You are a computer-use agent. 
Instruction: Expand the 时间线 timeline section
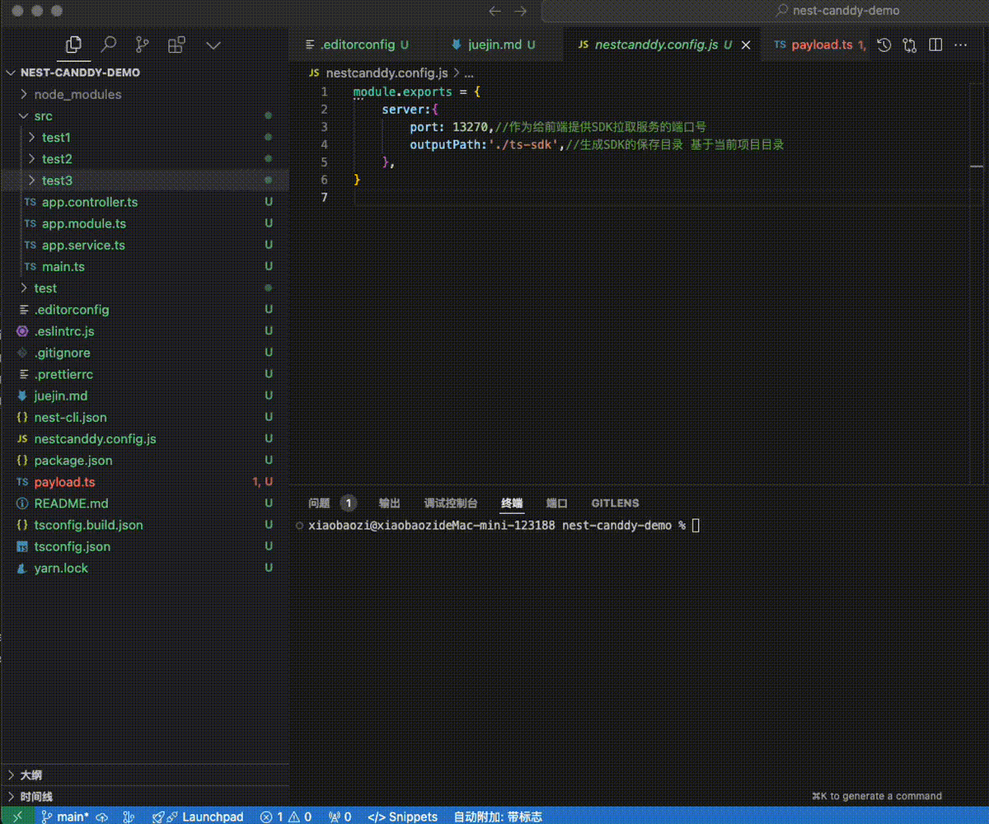[36, 797]
